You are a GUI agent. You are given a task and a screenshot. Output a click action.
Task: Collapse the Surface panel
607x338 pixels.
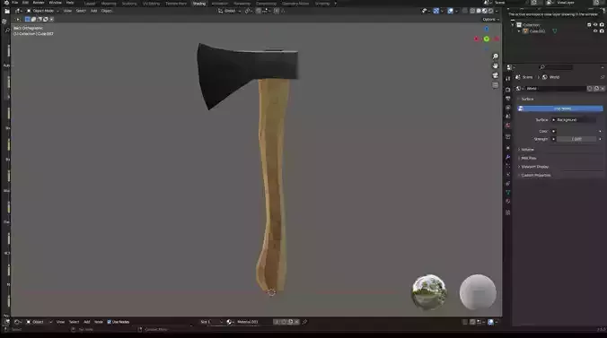click(527, 99)
